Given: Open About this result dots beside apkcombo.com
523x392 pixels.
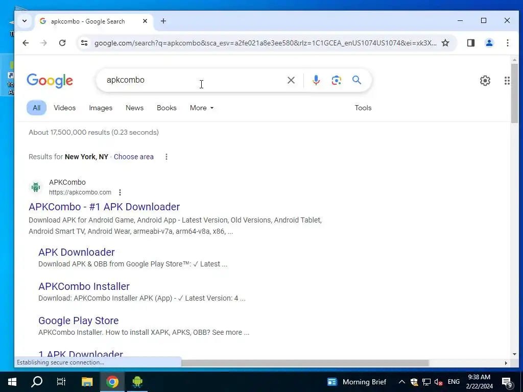Looking at the screenshot, I should point(120,192).
